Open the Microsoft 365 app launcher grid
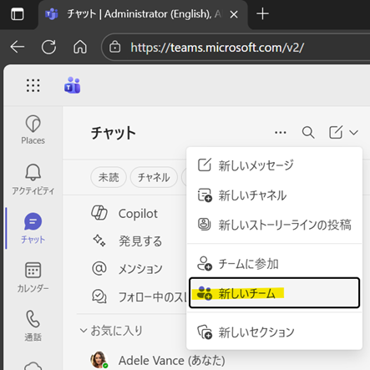This screenshot has width=370, height=370. pyautogui.click(x=33, y=85)
